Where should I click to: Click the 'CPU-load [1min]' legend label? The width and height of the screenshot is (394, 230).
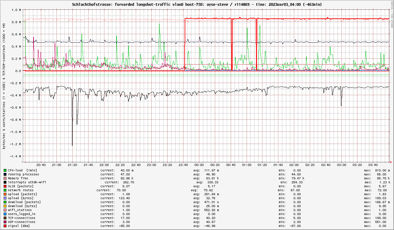[x=23, y=170]
